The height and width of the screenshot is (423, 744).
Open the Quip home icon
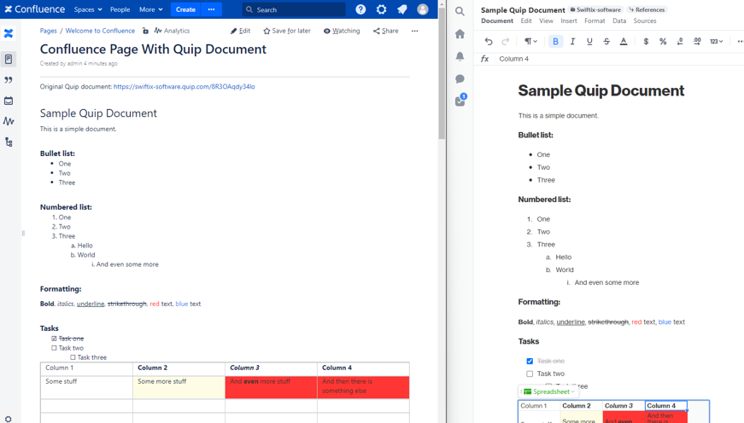(x=460, y=34)
